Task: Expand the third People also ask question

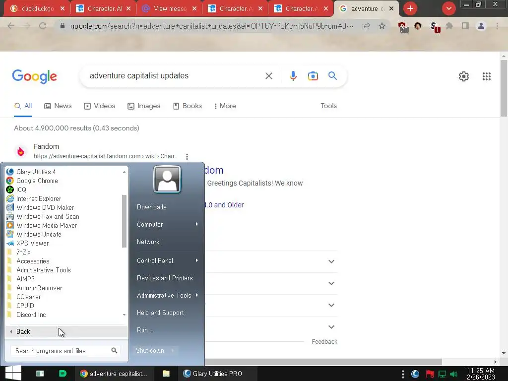Action: (x=331, y=305)
